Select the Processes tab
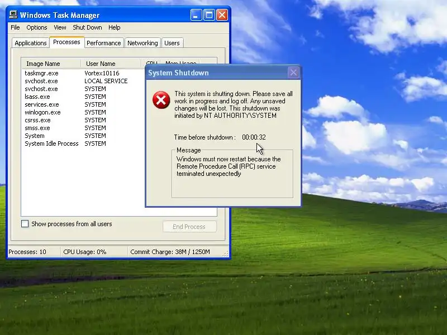 coord(66,42)
